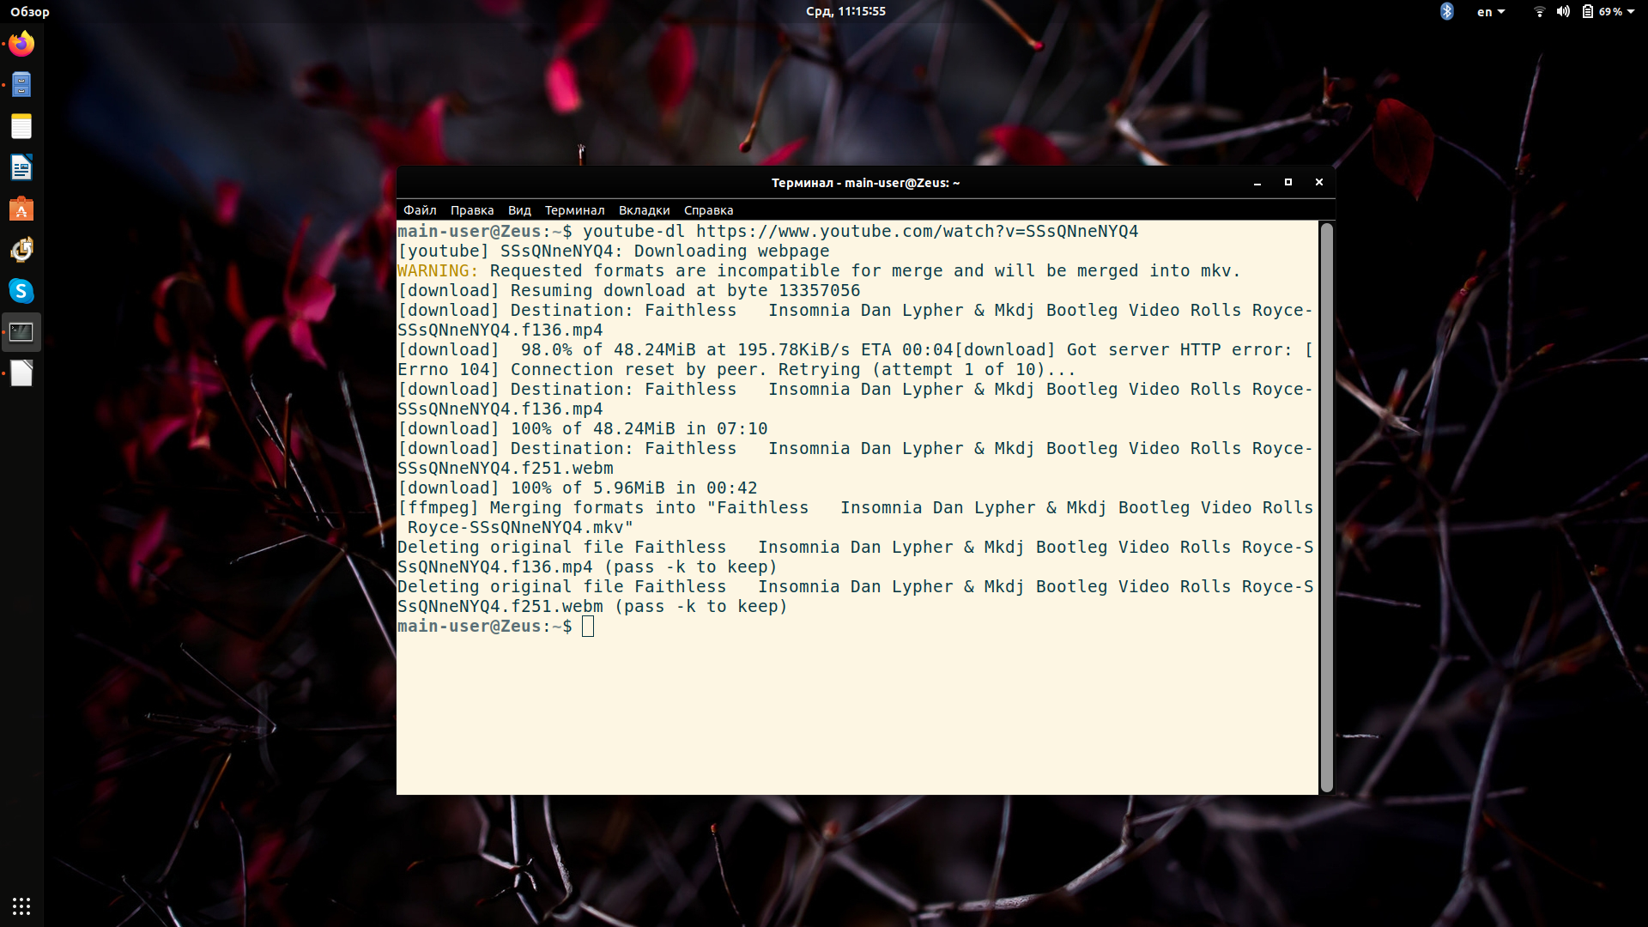This screenshot has height=927, width=1648.
Task: Click 'Errno 104] Connection reset by peer' line
Action: [x=736, y=369]
